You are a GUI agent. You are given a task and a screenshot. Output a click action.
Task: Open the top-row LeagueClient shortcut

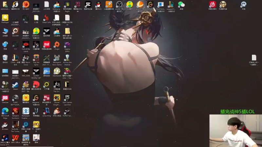click(x=171, y=4)
